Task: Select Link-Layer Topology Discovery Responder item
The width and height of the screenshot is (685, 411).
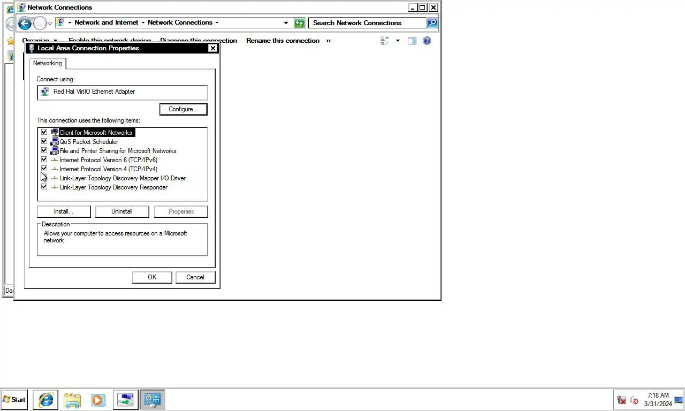Action: click(x=114, y=187)
